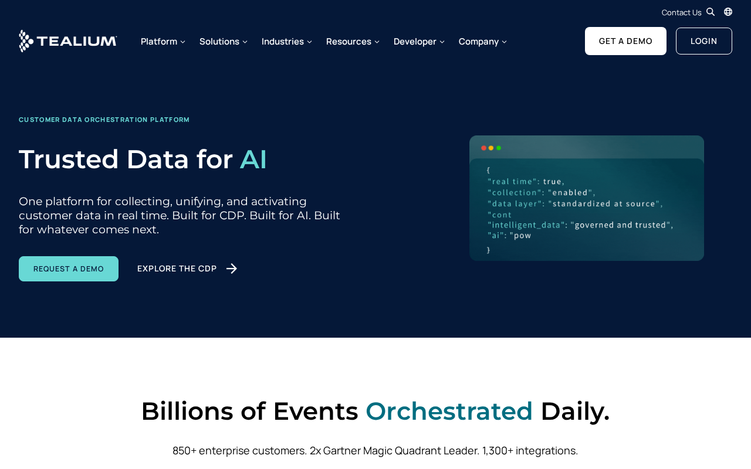
Task: Open the Industries nav item
Action: tap(283, 41)
